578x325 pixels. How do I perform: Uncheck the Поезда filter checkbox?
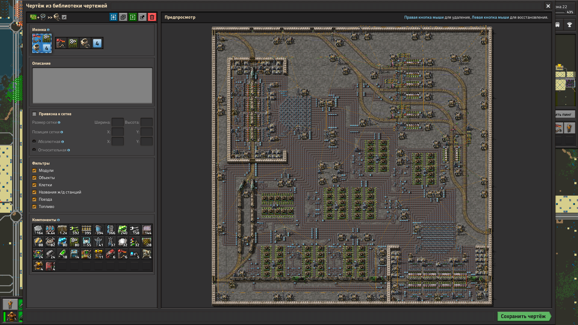34,200
